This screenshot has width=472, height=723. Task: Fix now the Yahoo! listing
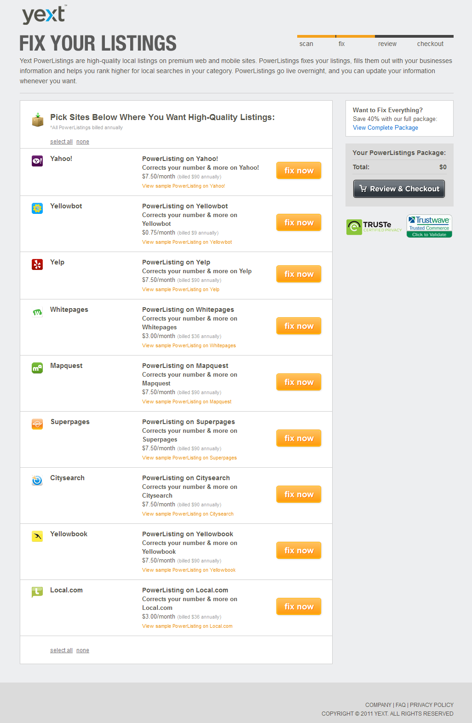pyautogui.click(x=299, y=171)
